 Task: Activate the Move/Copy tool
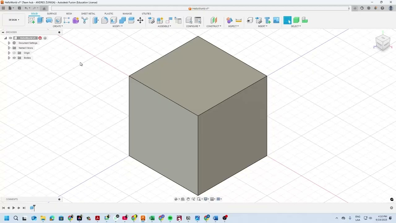coord(140,20)
